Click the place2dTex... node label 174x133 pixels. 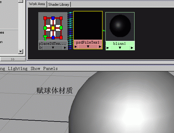click(52, 44)
